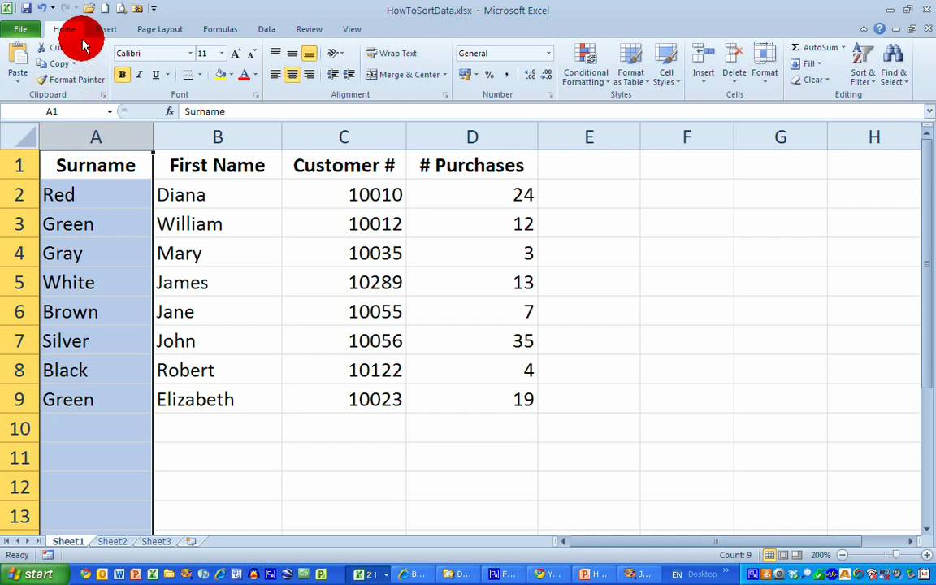
Task: Click the Undo arrow icon
Action: [x=41, y=9]
